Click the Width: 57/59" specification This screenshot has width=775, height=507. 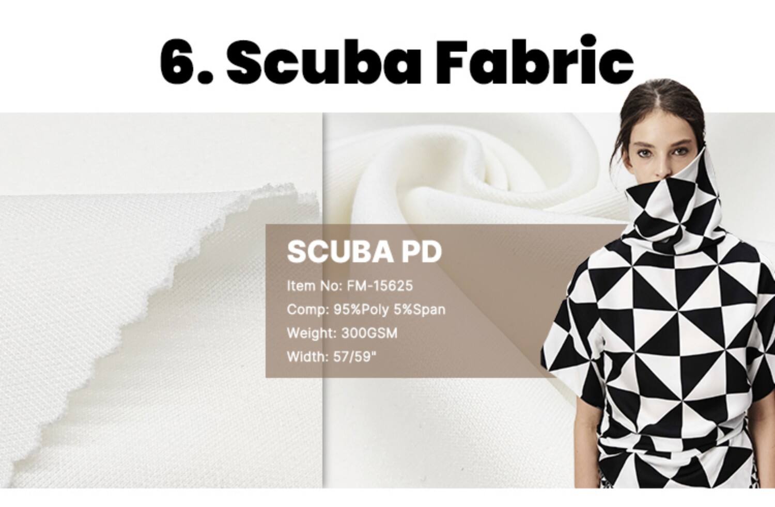click(x=330, y=357)
